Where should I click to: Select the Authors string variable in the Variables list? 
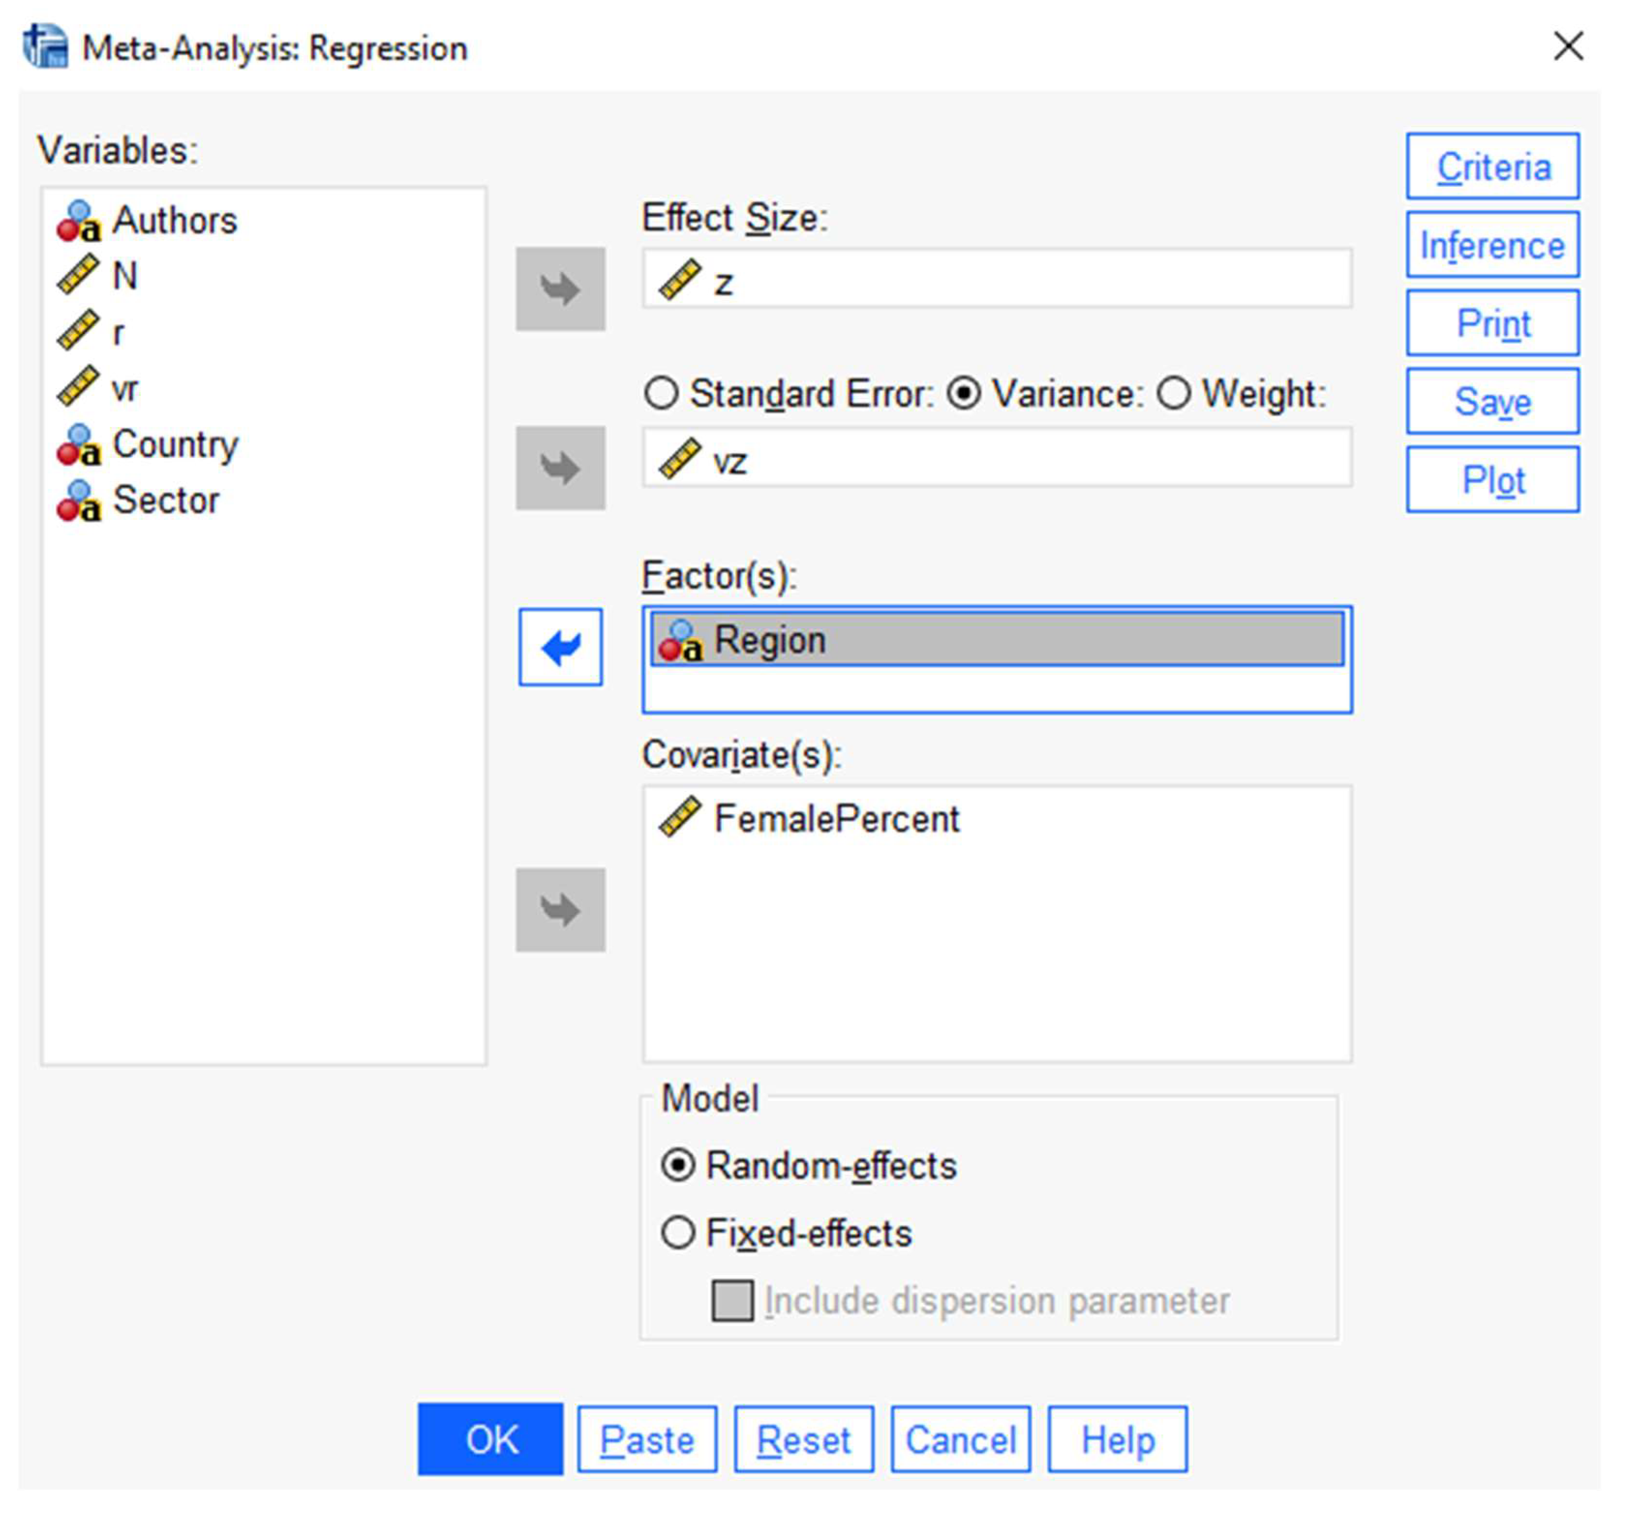(174, 220)
